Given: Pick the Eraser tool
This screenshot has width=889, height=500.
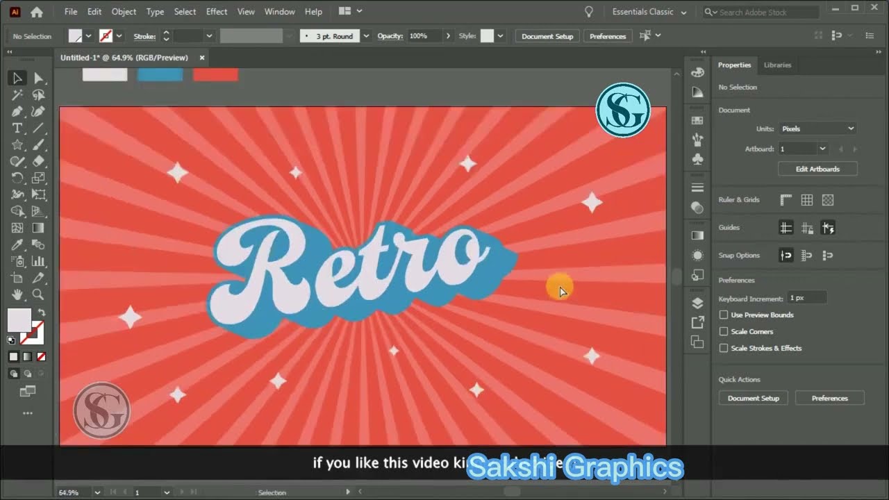Looking at the screenshot, I should click(x=38, y=162).
